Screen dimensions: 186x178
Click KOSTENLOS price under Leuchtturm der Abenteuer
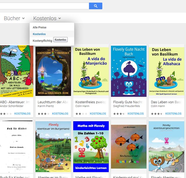coord(60,114)
